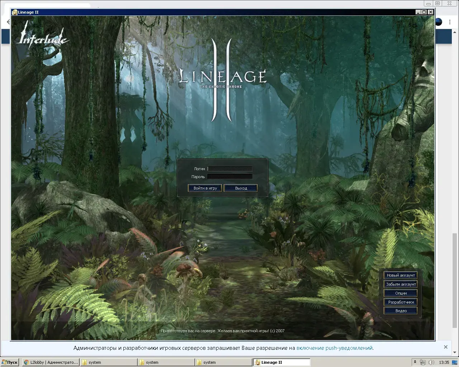Viewport: 459px width, 367px height.
Task: Open the third system folder taskbar item
Action: tap(223, 362)
